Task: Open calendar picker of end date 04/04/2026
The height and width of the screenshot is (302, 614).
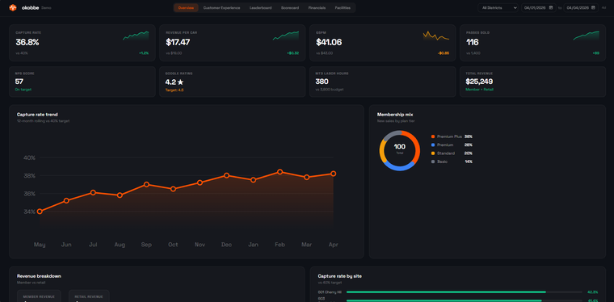Action: [x=593, y=7]
